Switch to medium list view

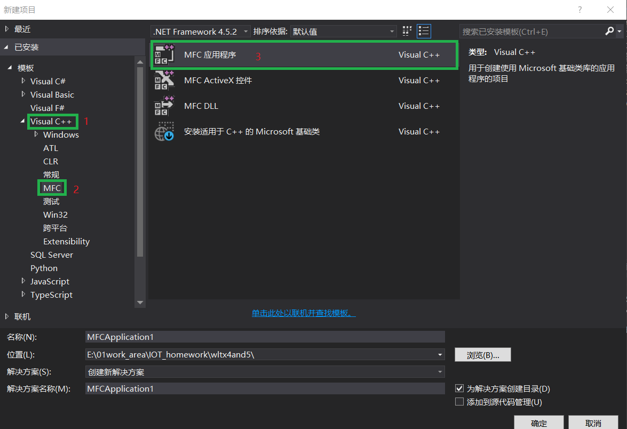[424, 31]
